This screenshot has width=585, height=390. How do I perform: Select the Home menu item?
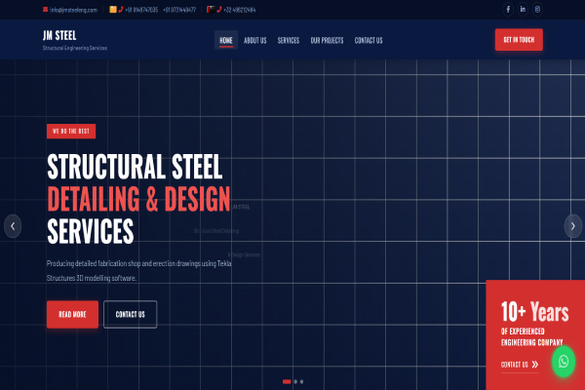(226, 40)
